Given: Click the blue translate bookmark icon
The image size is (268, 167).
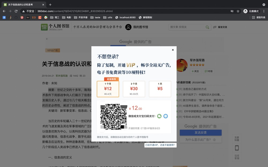Looking at the screenshot, I should (4, 17).
